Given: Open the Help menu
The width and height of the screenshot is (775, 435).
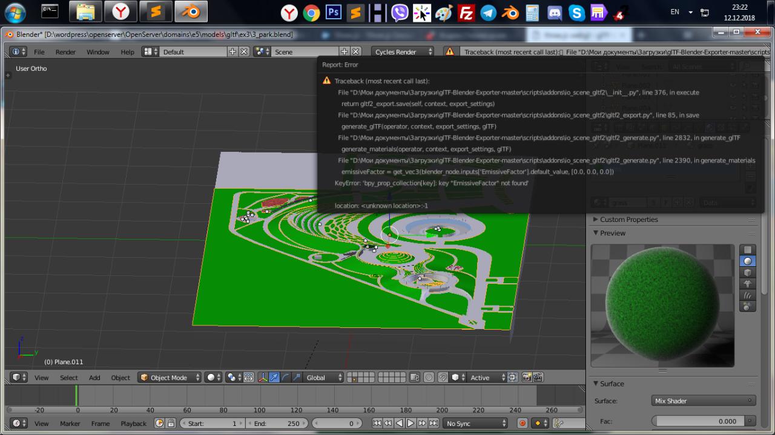Looking at the screenshot, I should [x=127, y=52].
